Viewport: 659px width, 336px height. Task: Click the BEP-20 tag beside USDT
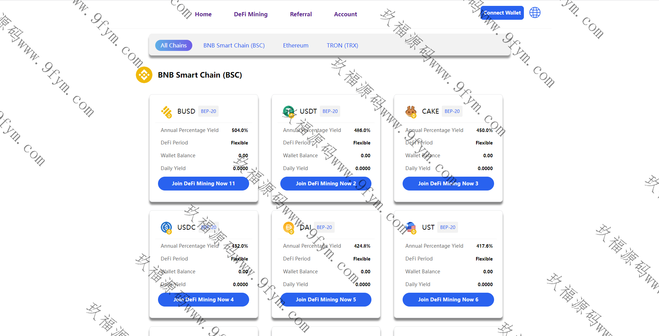pos(330,111)
